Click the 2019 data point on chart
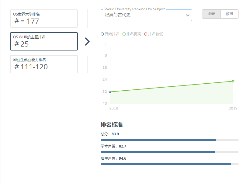The height and width of the screenshot is (184, 247). point(233,81)
